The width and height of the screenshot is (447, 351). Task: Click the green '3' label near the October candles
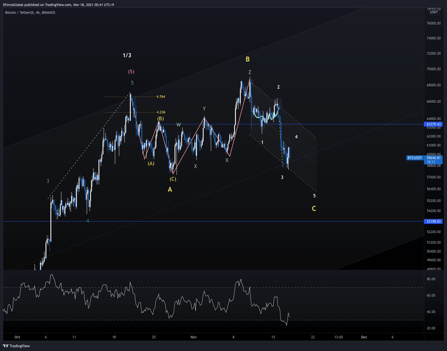(x=48, y=181)
